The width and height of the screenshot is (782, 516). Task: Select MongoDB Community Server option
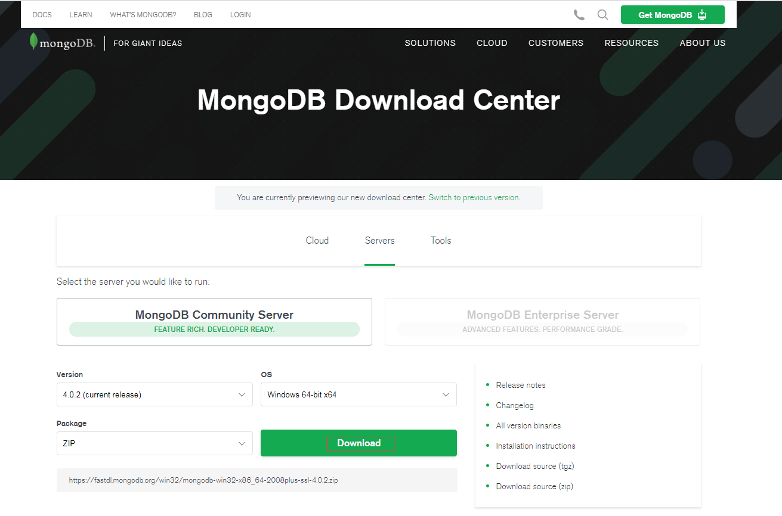pos(214,322)
